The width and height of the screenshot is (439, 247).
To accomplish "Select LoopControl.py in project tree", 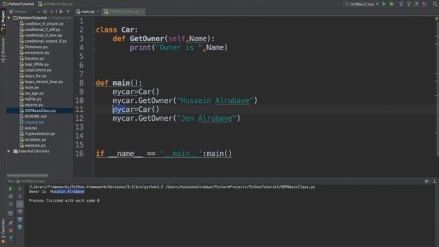I will pyautogui.click(x=35, y=70).
